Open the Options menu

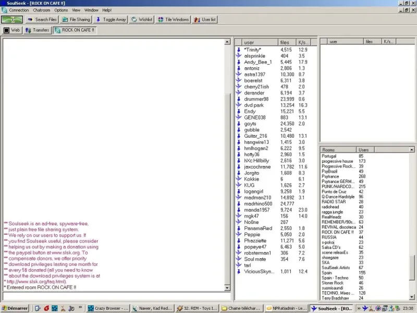(61, 10)
